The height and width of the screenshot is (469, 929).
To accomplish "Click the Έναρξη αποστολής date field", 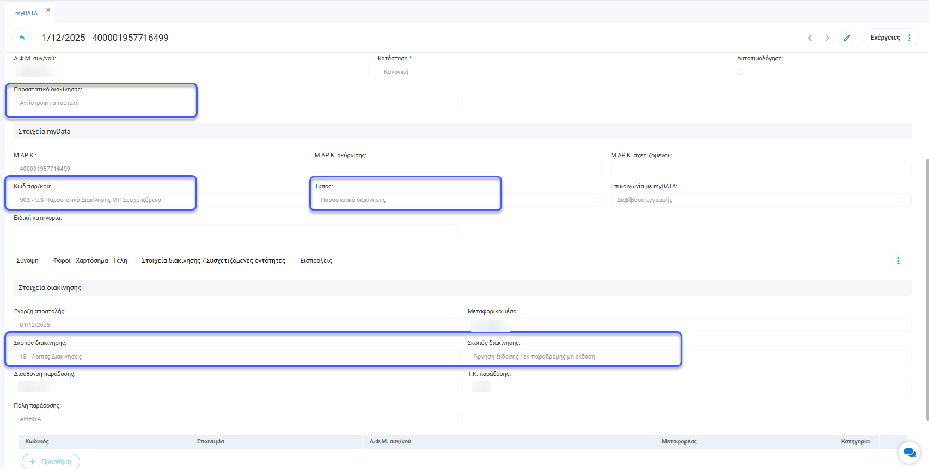I will (235, 325).
